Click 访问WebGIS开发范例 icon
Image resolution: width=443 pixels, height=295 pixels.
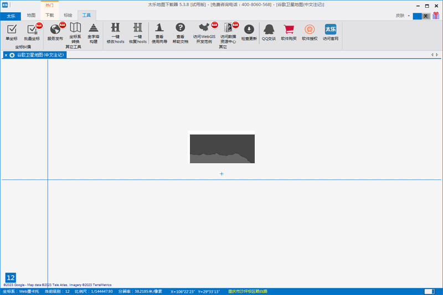[204, 32]
